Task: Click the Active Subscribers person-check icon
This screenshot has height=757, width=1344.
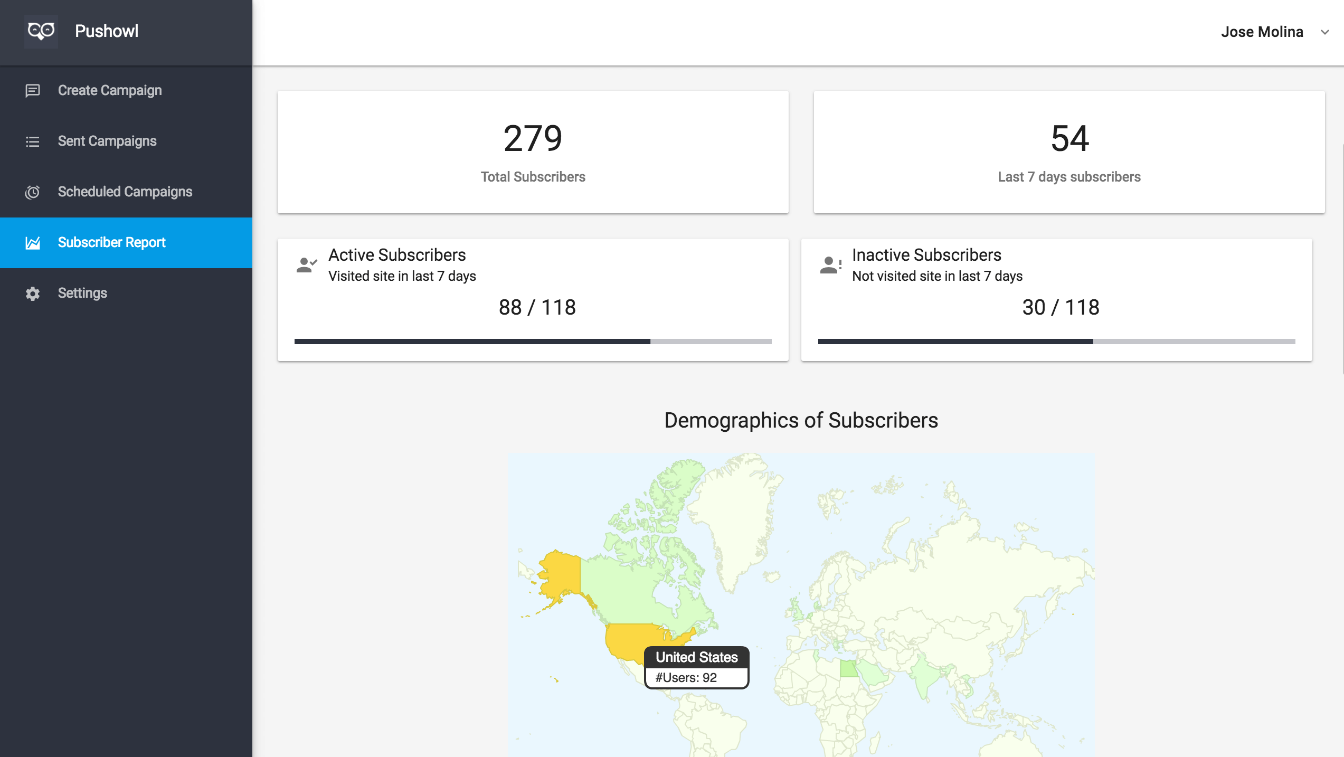Action: (x=306, y=264)
